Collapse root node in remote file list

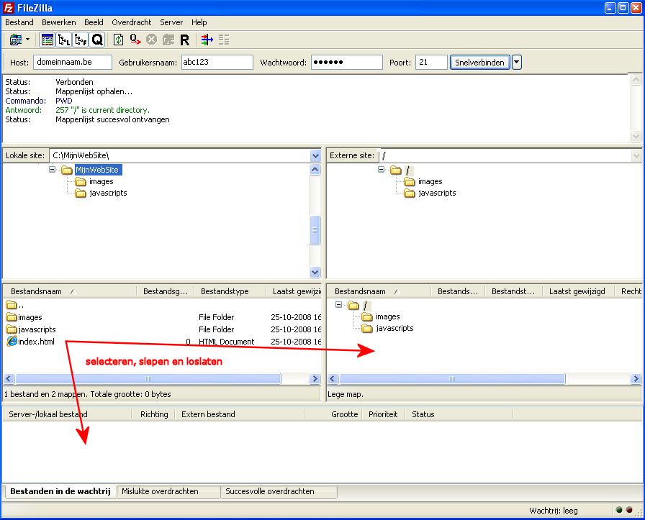click(x=338, y=305)
